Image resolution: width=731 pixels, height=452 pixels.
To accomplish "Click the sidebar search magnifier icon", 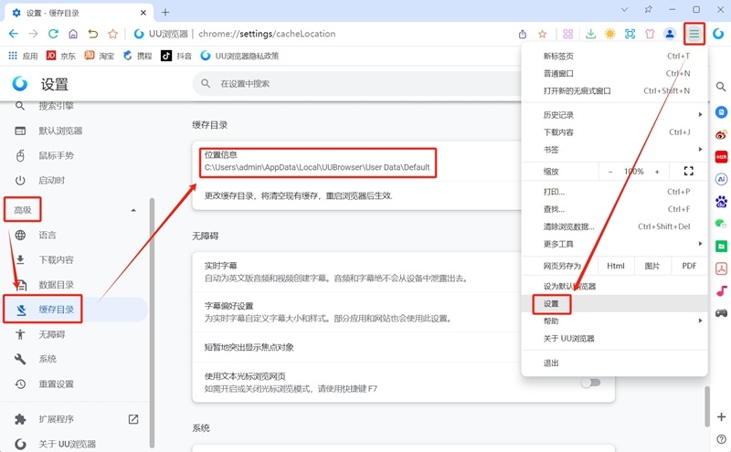I will pos(721,87).
